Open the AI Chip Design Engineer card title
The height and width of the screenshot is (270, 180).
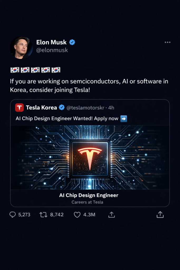[x=89, y=195]
